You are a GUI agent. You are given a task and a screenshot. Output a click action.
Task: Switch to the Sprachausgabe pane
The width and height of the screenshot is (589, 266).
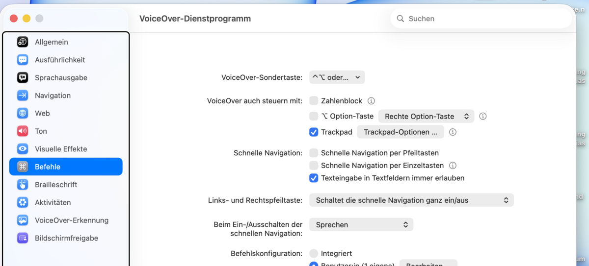click(66, 78)
